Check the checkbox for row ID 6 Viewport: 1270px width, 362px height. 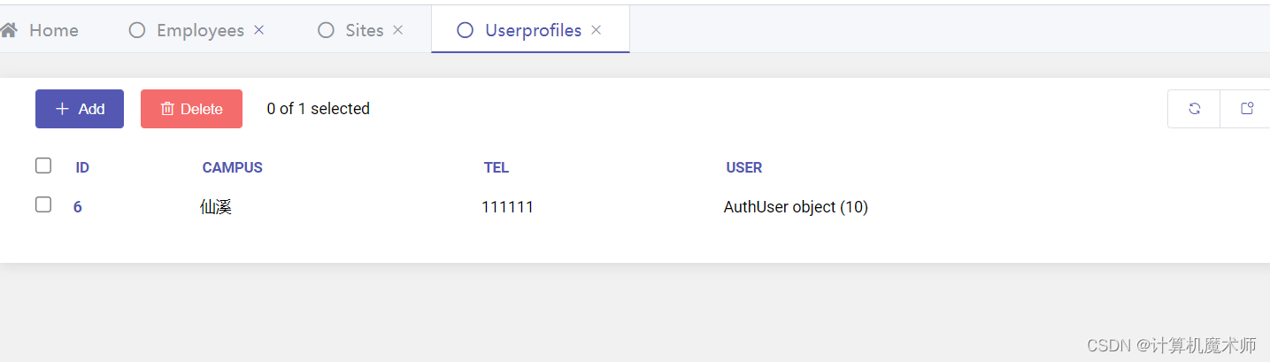click(x=43, y=204)
